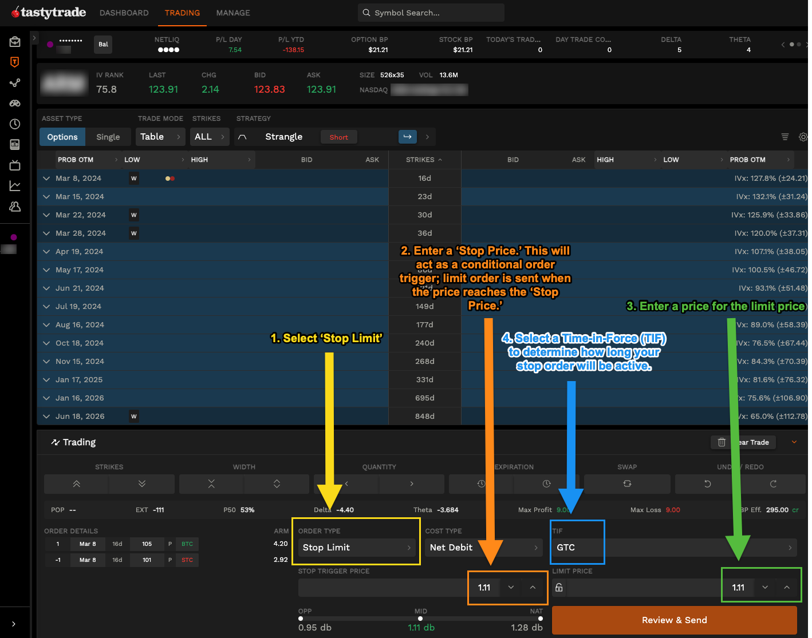Open the Order Type Stop Limit dropdown

click(356, 548)
